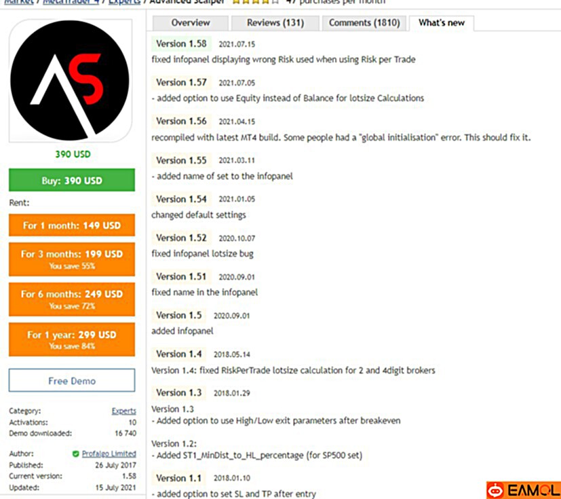Click the Buy: 390 USD button
The image size is (561, 499).
pyautogui.click(x=72, y=180)
